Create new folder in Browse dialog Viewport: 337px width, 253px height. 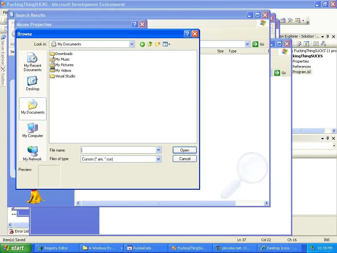[158, 44]
